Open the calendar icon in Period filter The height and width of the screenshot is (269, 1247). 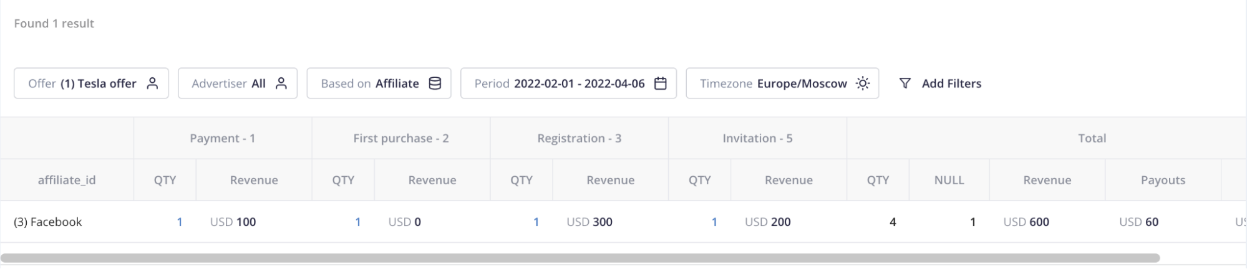click(660, 83)
